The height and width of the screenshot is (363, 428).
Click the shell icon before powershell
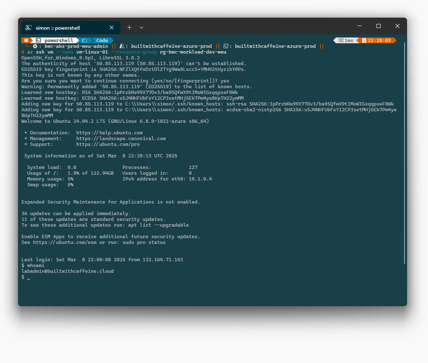[x=38, y=40]
